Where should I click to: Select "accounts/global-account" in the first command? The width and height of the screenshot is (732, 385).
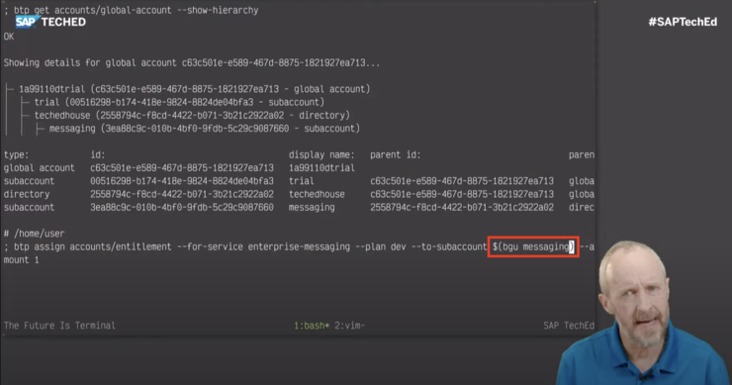tap(113, 10)
